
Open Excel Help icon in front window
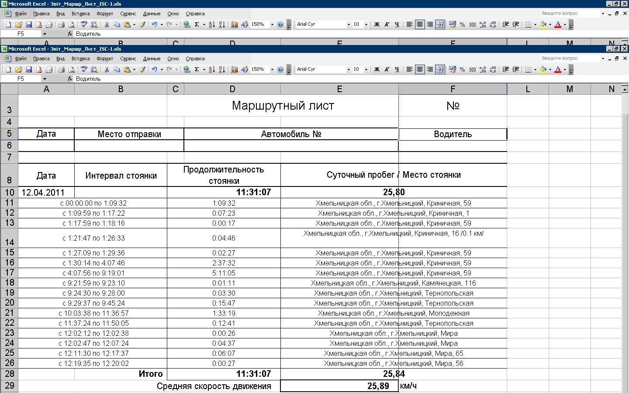pyautogui.click(x=280, y=69)
